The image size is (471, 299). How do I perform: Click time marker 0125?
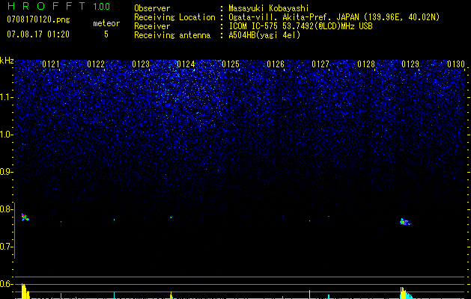tap(231, 64)
